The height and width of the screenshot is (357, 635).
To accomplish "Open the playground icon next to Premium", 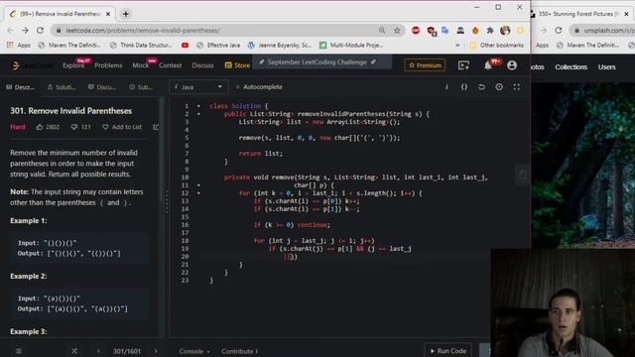I will 463,65.
